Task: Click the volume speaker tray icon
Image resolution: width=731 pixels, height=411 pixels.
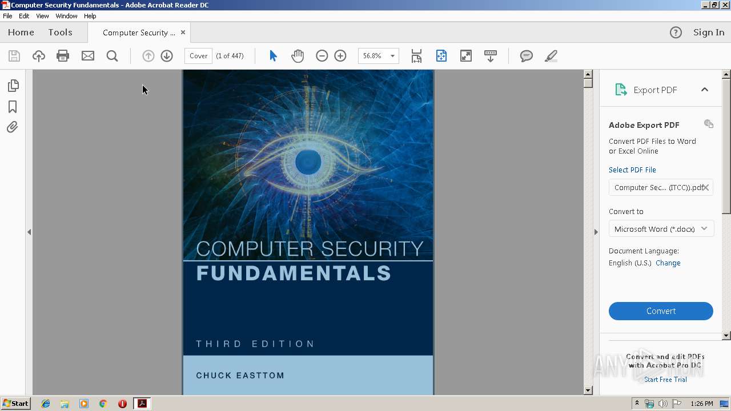Action: [662, 404]
